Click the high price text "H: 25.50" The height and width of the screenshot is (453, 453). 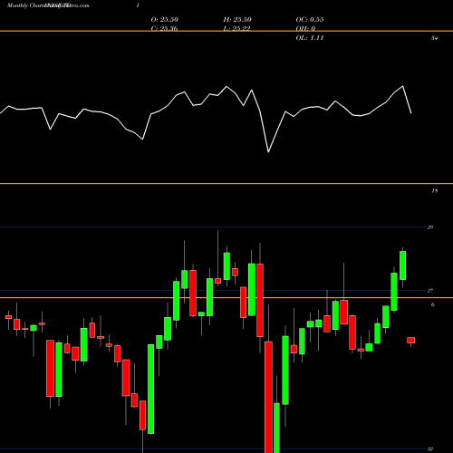pyautogui.click(x=237, y=20)
